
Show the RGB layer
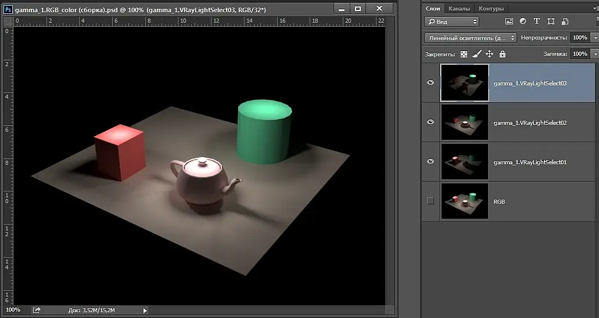pos(431,201)
